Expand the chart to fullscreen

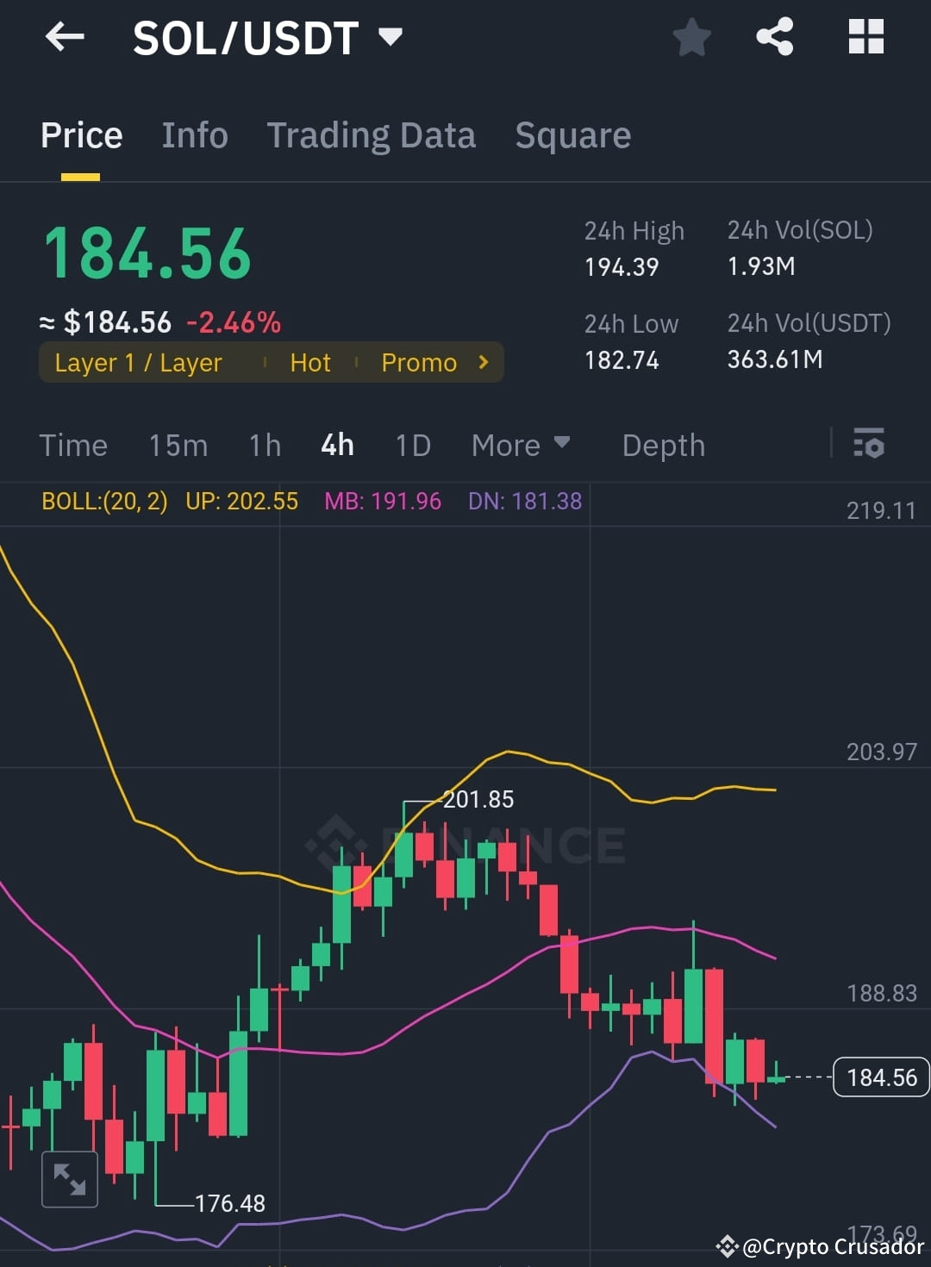69,1178
